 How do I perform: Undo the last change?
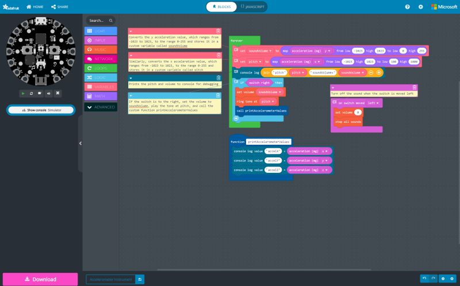(x=424, y=279)
